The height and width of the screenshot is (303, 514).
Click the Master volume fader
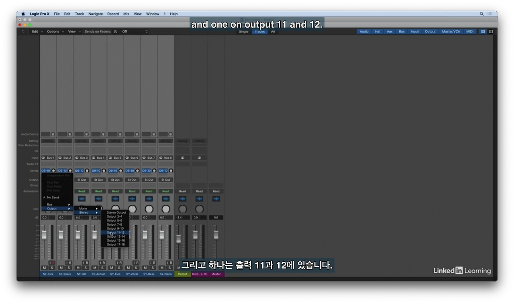click(x=216, y=235)
